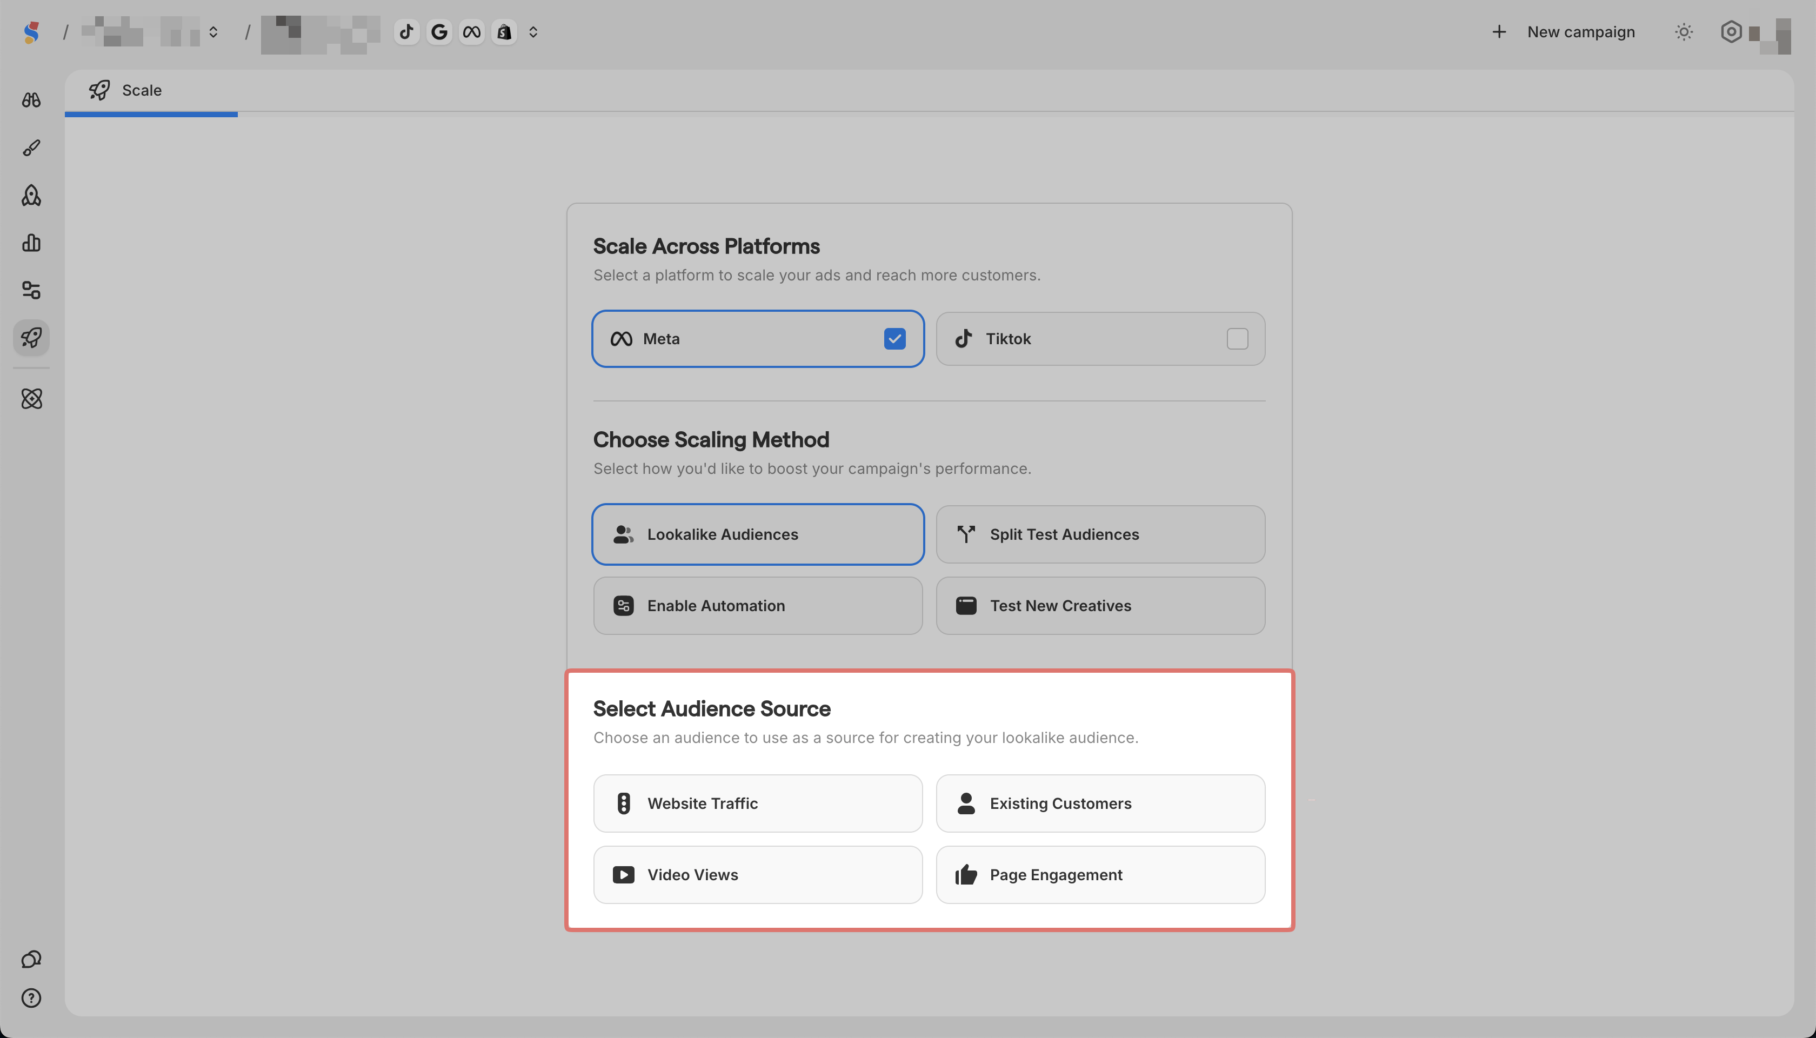This screenshot has height=1038, width=1816.
Task: Uncheck the Meta platform checkbox
Action: (x=894, y=339)
